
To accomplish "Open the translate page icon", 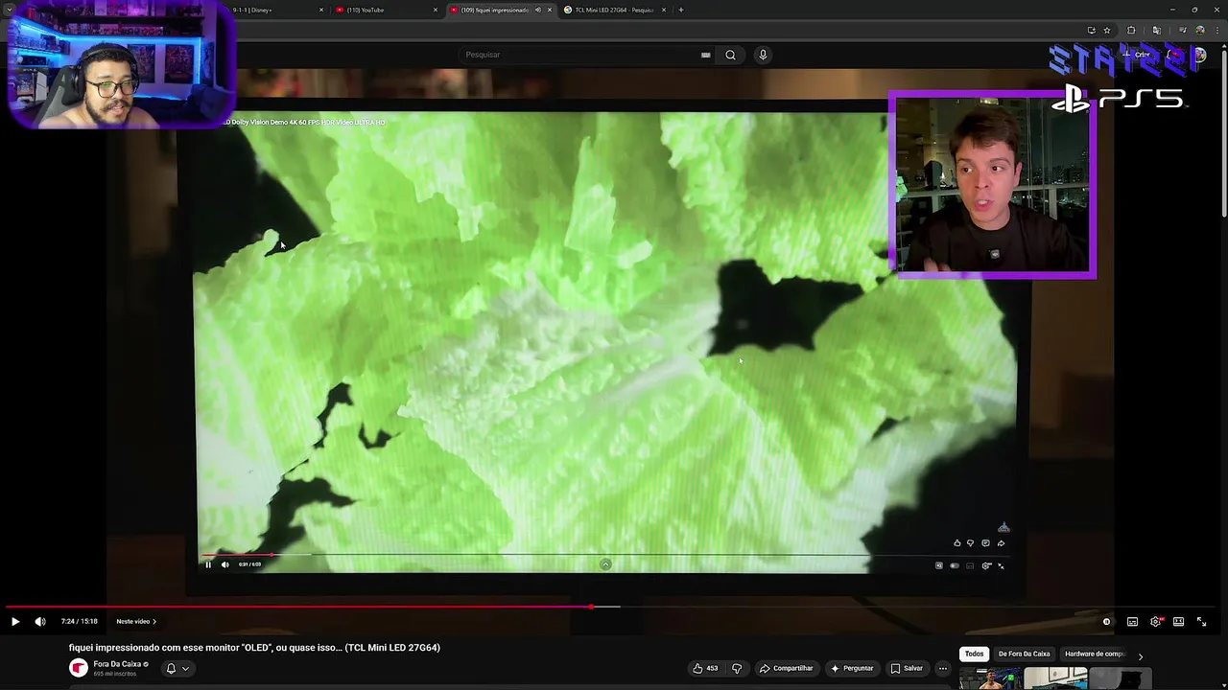I will click(1156, 30).
